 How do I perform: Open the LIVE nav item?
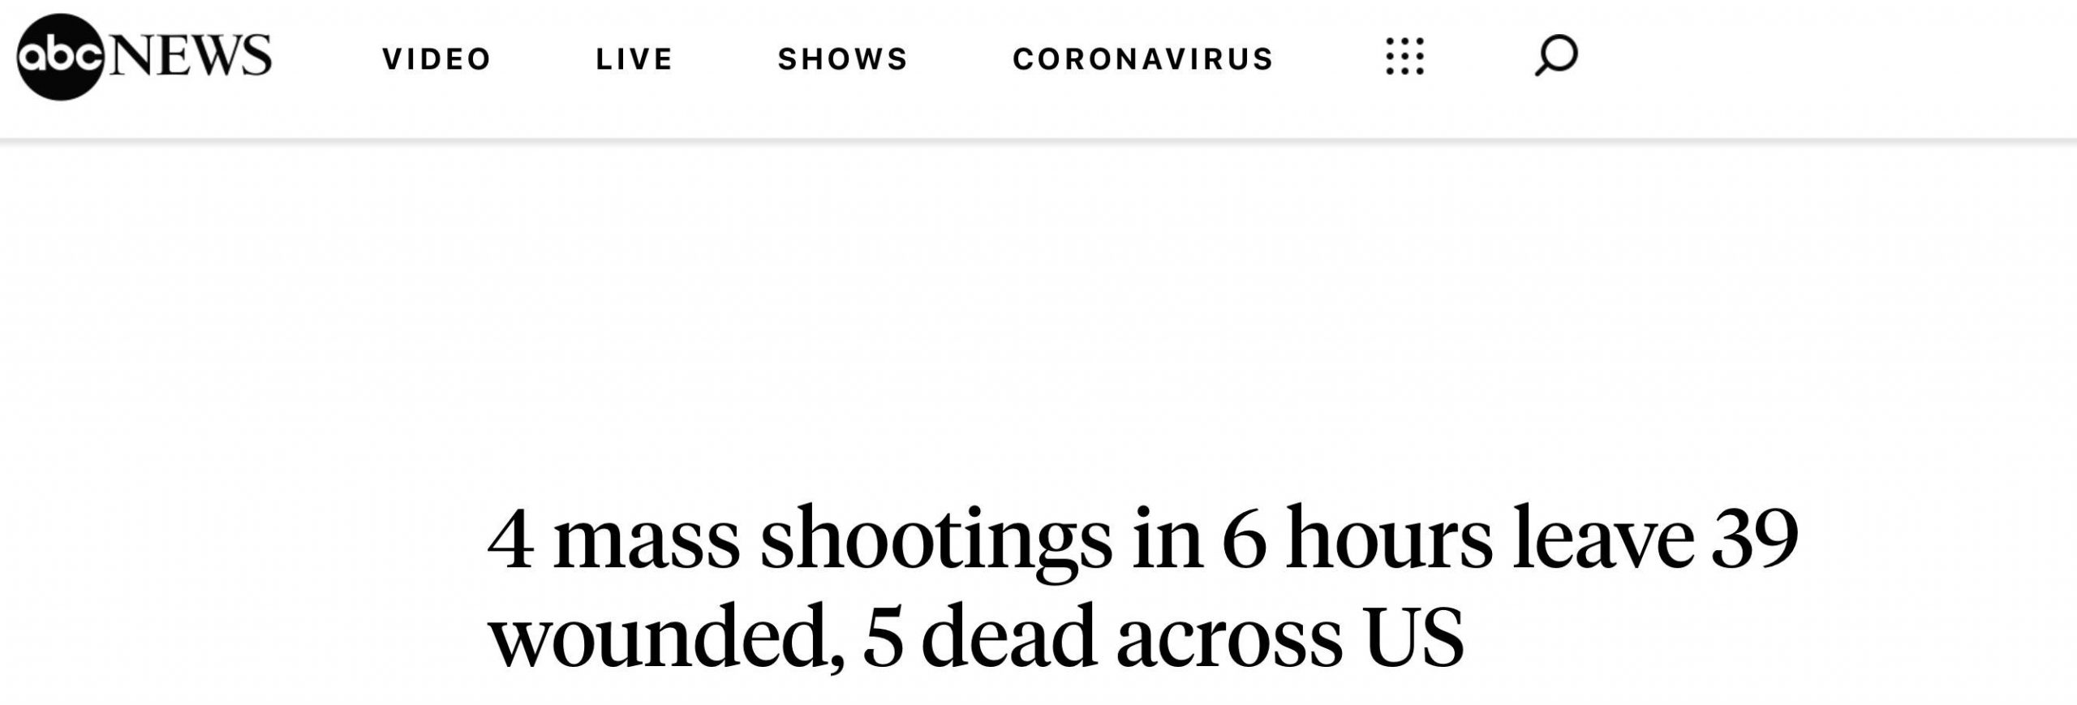634,58
